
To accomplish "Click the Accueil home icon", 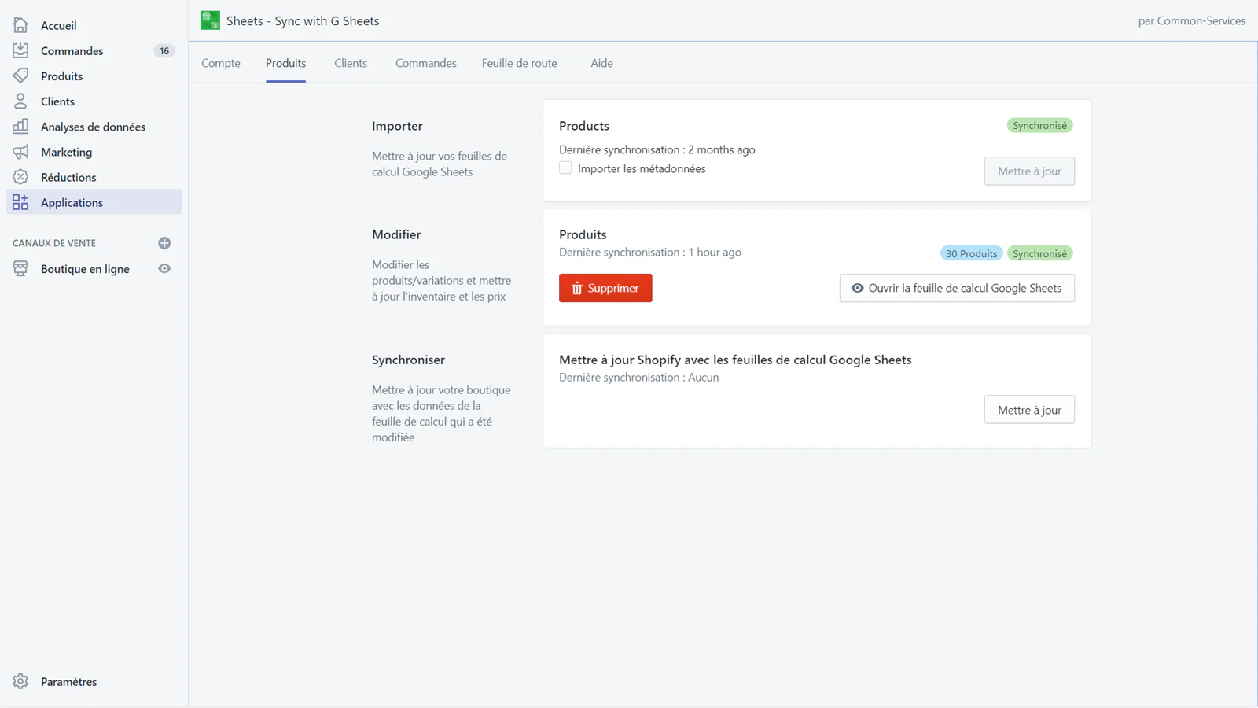I will point(20,25).
